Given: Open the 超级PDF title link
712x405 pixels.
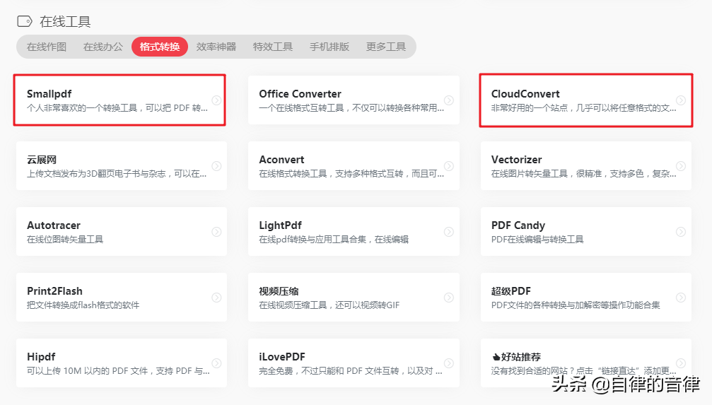Looking at the screenshot, I should coord(510,291).
